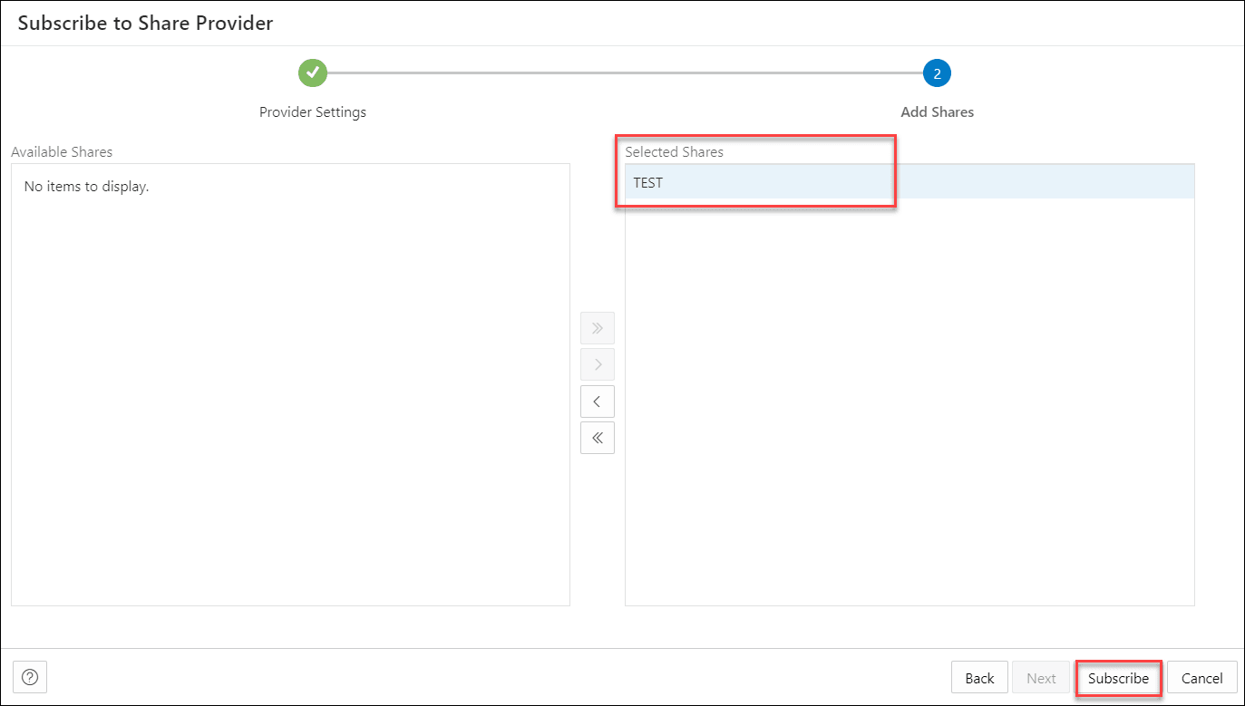Image resolution: width=1245 pixels, height=706 pixels.
Task: Click the Subscribe to Share Provider title
Action: point(145,23)
